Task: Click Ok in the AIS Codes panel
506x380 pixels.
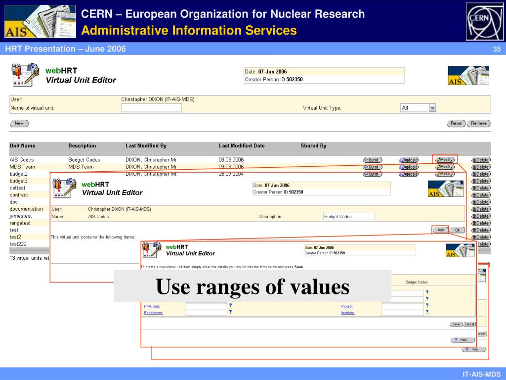Action: coord(457,230)
